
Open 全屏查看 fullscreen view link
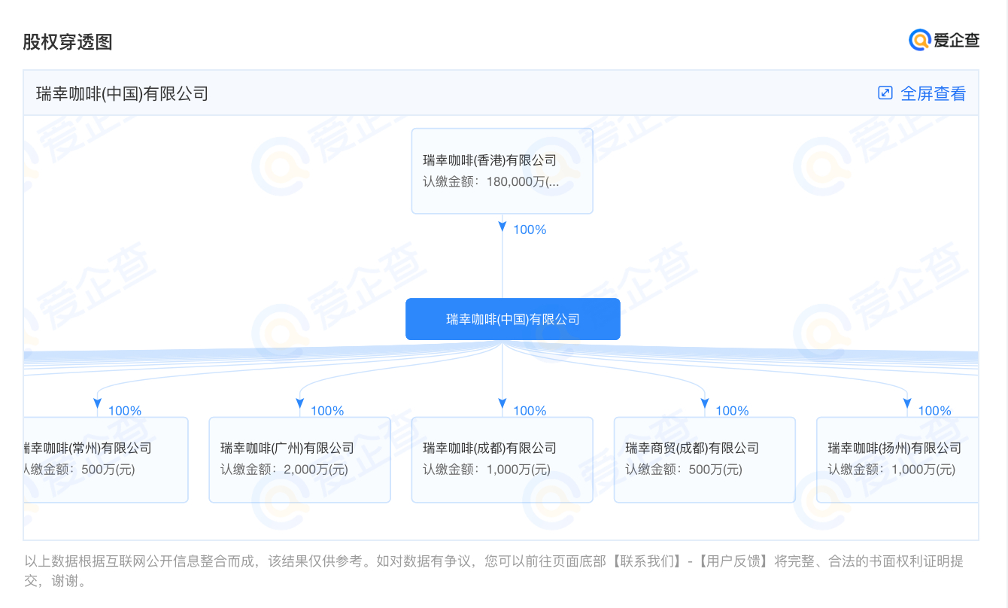[933, 93]
